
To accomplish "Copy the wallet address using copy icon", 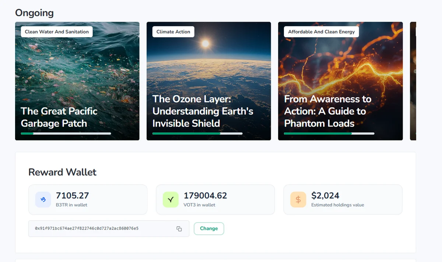I will [179, 229].
